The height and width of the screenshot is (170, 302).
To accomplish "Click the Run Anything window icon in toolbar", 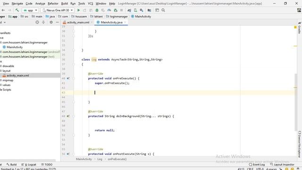I will click(157, 10).
